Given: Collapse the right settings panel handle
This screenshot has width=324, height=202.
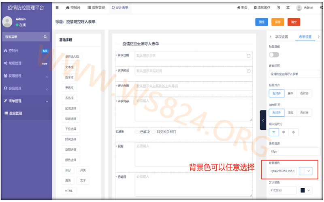Looking at the screenshot, I should coord(263,120).
